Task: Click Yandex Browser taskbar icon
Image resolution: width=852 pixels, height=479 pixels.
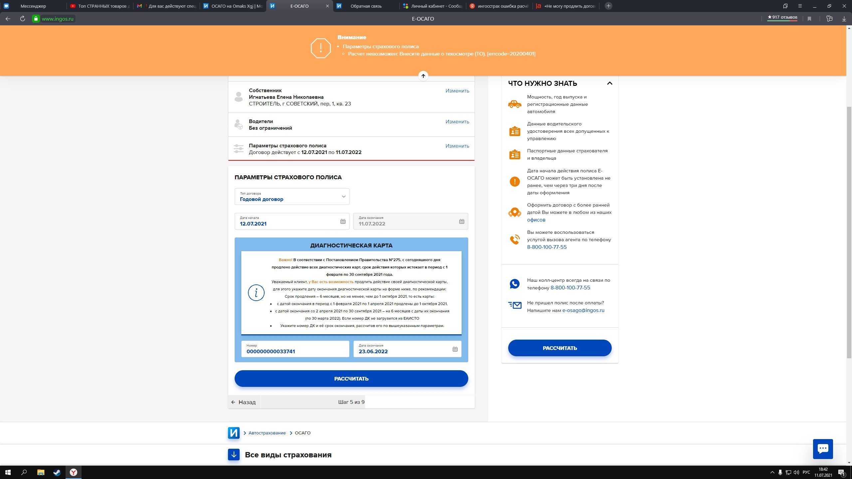Action: (x=74, y=472)
